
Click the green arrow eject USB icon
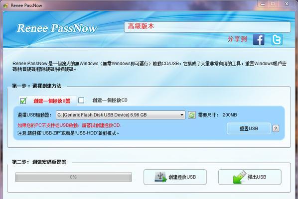(240, 177)
